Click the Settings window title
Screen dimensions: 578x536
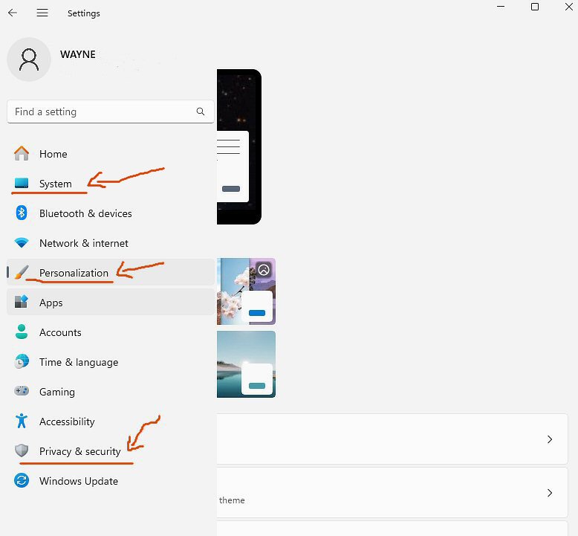point(84,13)
